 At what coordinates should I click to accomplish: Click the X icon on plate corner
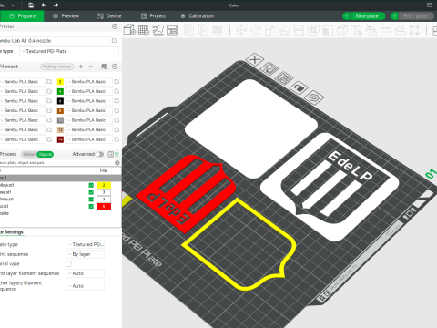pyautogui.click(x=255, y=59)
